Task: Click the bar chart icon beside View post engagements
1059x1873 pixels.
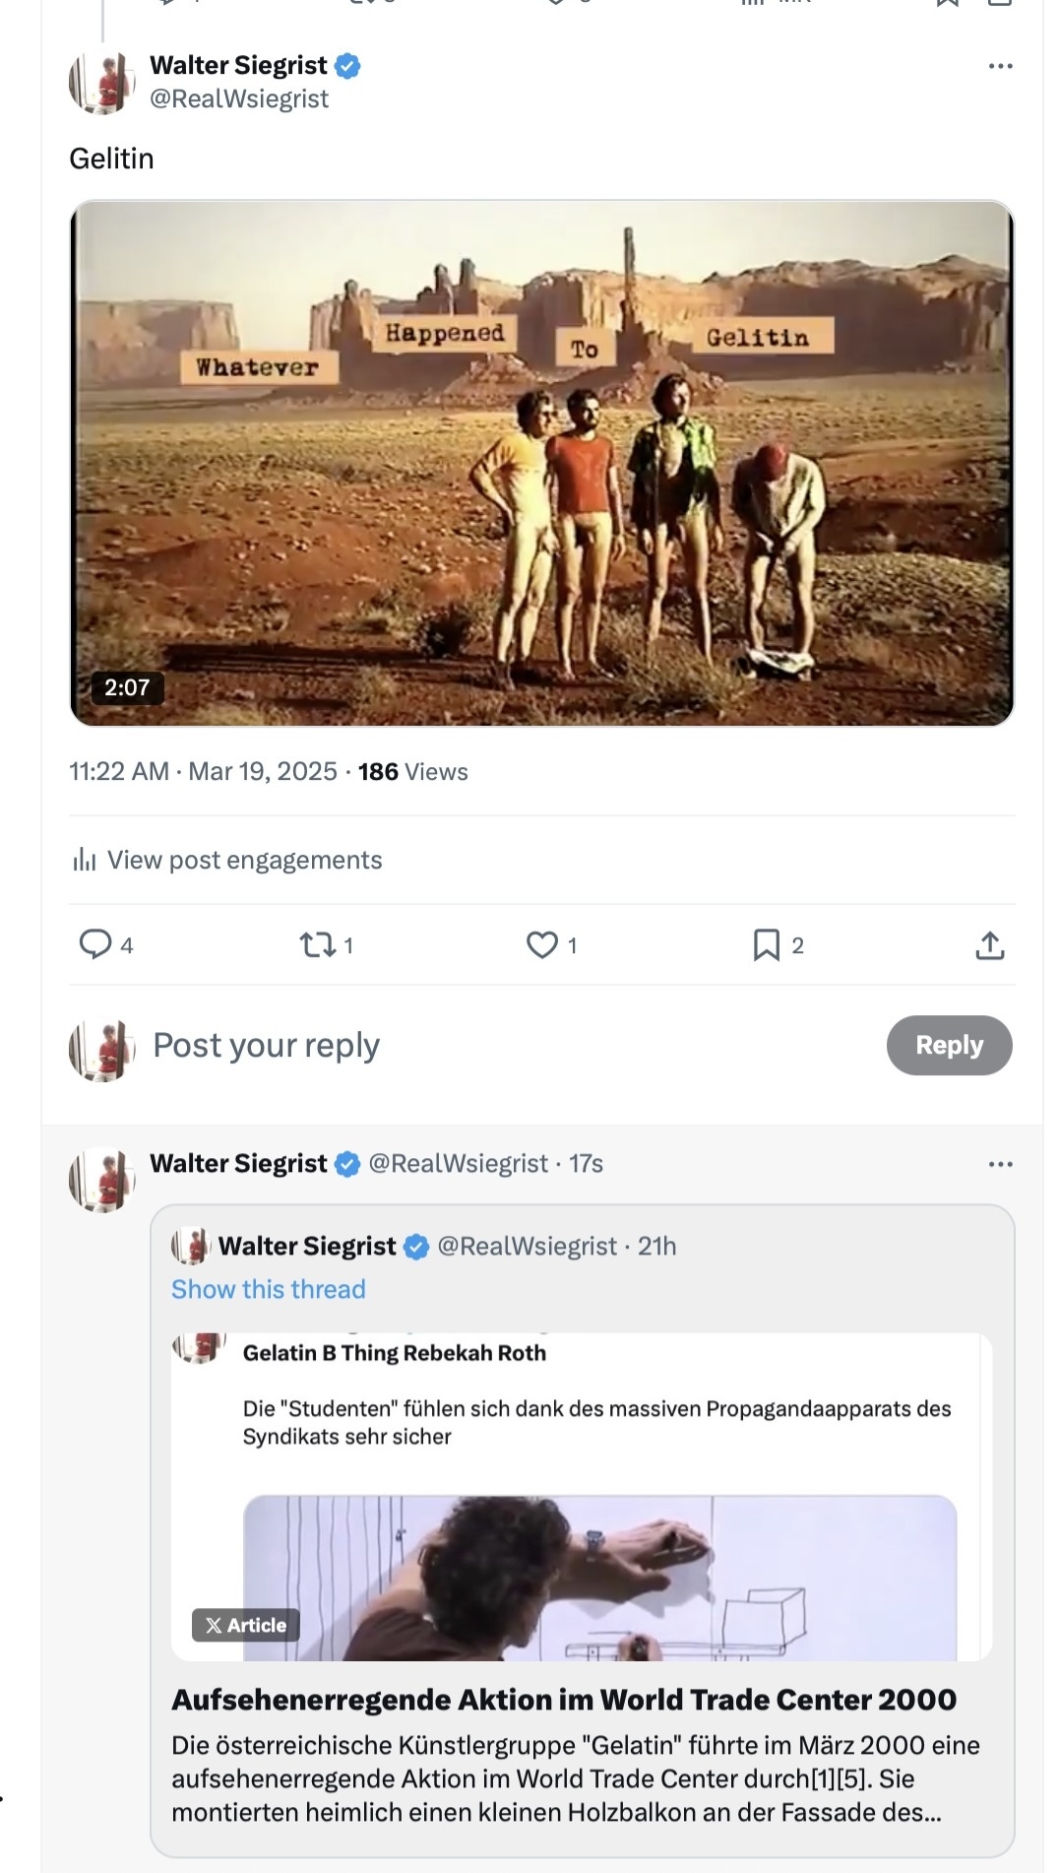Action: click(85, 861)
